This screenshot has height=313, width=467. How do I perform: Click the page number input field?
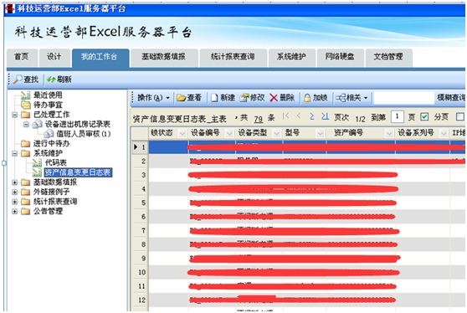pyautogui.click(x=397, y=116)
